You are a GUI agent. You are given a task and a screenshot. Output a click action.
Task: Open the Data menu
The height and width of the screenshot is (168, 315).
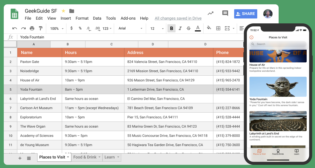coord(97,18)
